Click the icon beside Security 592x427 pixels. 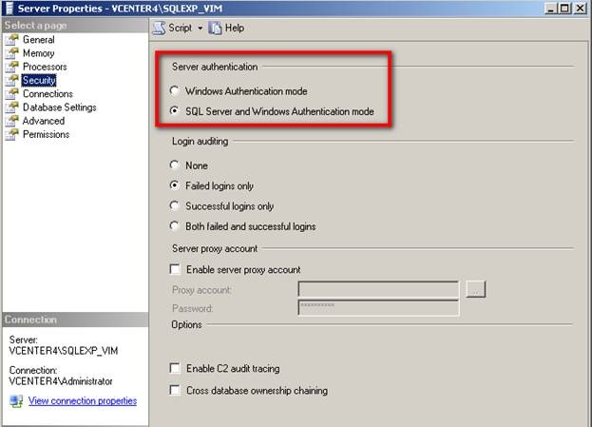click(11, 80)
